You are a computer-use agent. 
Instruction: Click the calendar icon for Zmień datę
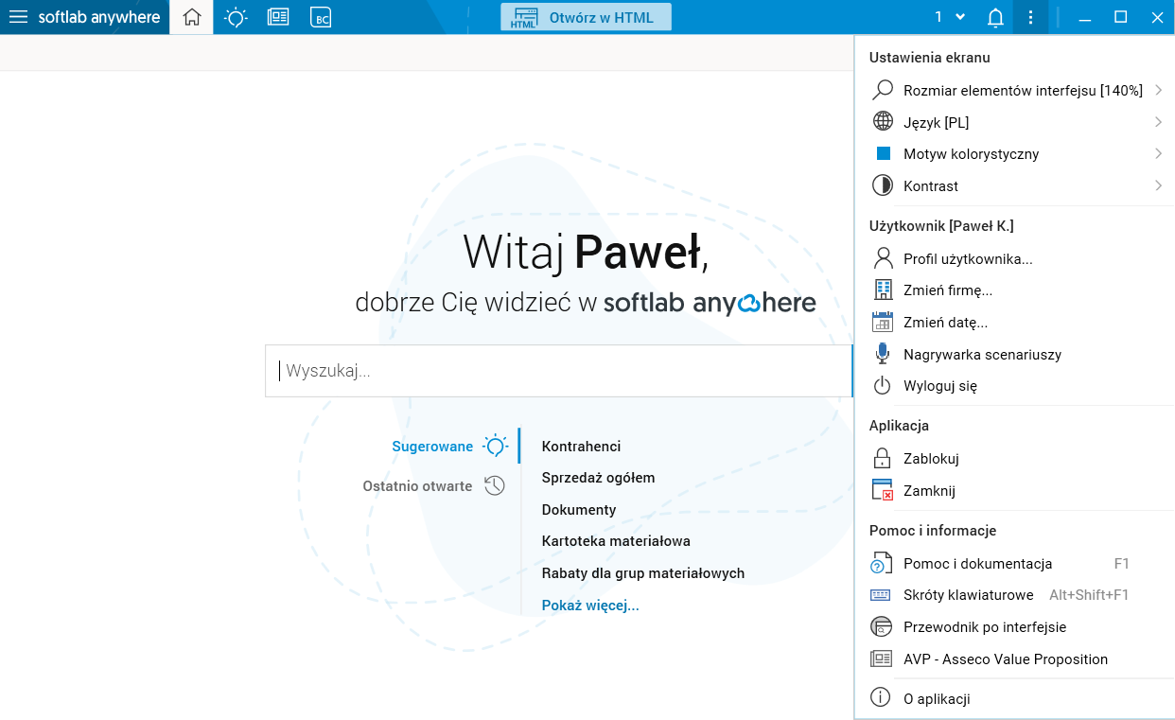883,322
